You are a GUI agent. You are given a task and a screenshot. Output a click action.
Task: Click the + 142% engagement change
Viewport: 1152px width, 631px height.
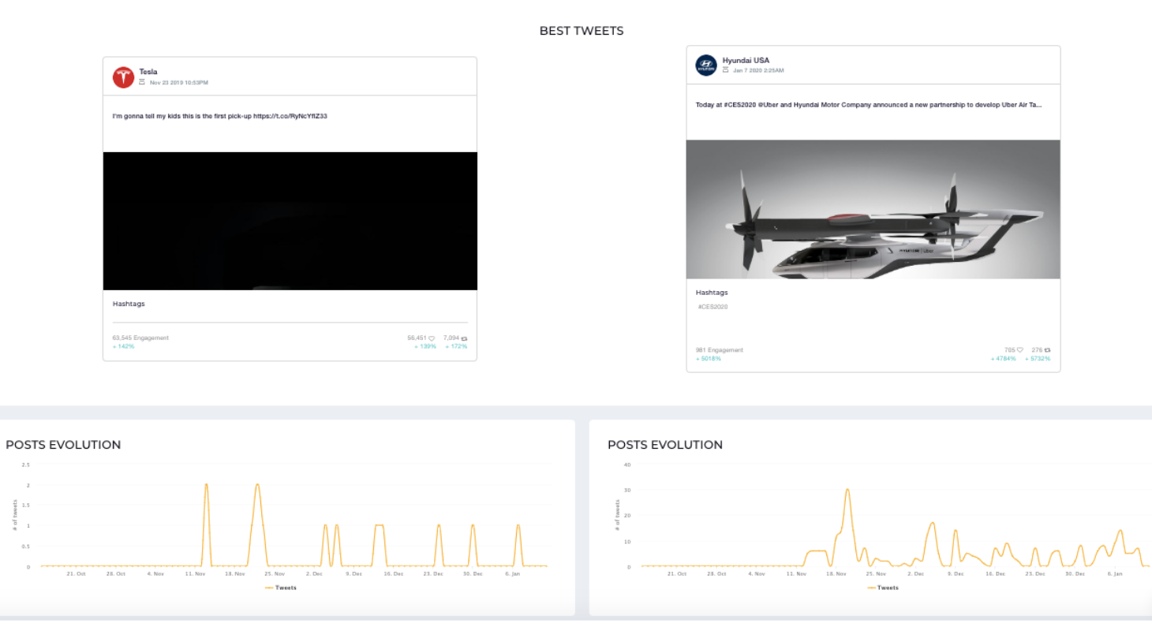click(x=124, y=346)
